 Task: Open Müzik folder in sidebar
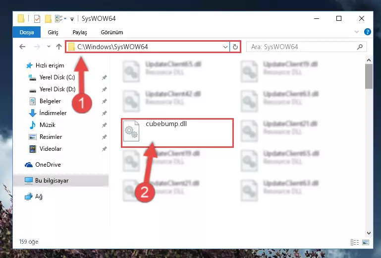48,125
